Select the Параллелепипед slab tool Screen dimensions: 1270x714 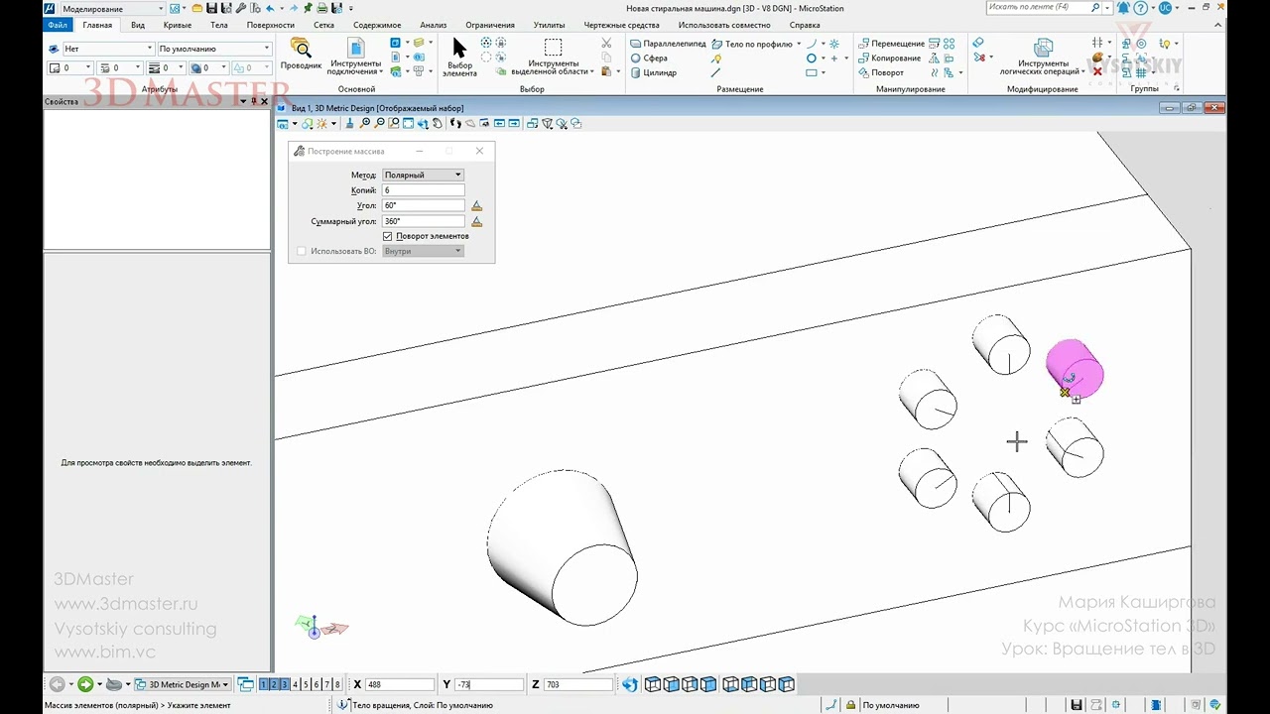click(x=668, y=44)
